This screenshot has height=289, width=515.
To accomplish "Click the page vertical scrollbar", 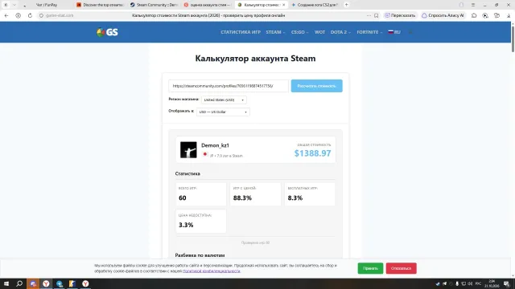I will click(x=513, y=39).
